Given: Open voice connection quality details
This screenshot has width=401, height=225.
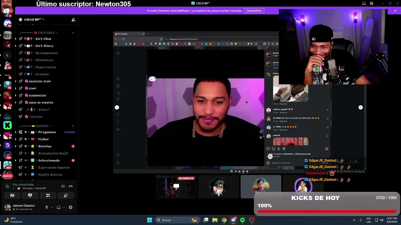Looking at the screenshot, I should point(8,186).
